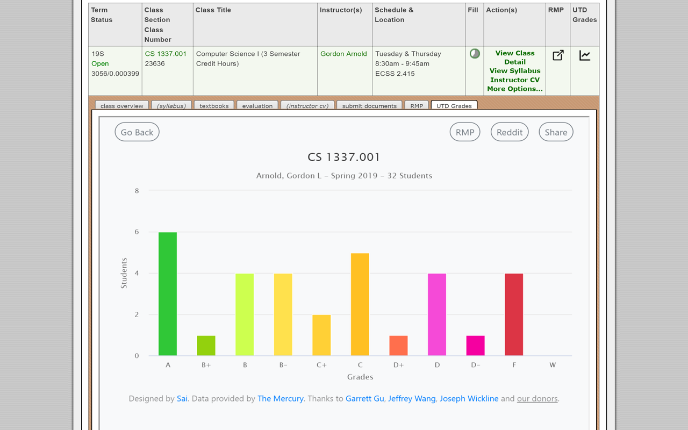Open the our donors link
This screenshot has width=688, height=430.
click(537, 399)
